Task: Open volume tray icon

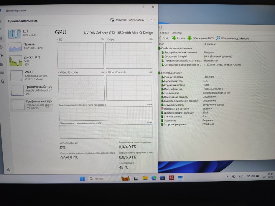Action: tap(253, 176)
